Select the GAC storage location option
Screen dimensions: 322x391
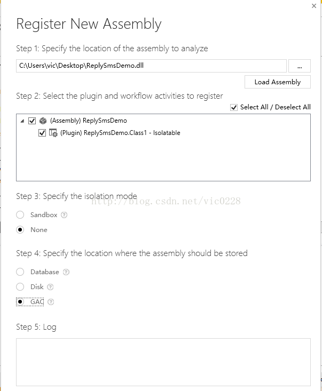[20, 302]
